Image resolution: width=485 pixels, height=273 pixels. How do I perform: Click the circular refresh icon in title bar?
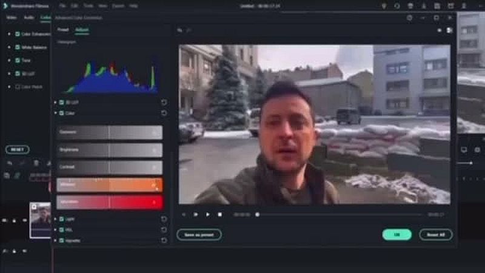click(x=397, y=6)
